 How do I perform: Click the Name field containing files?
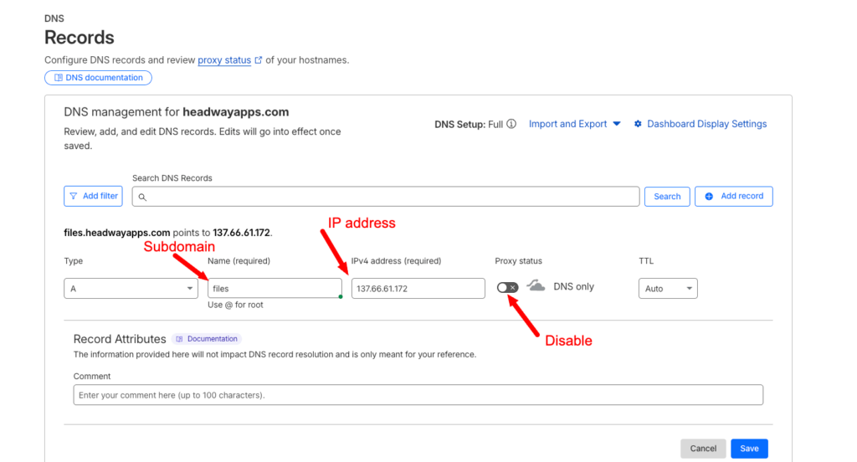coord(275,288)
